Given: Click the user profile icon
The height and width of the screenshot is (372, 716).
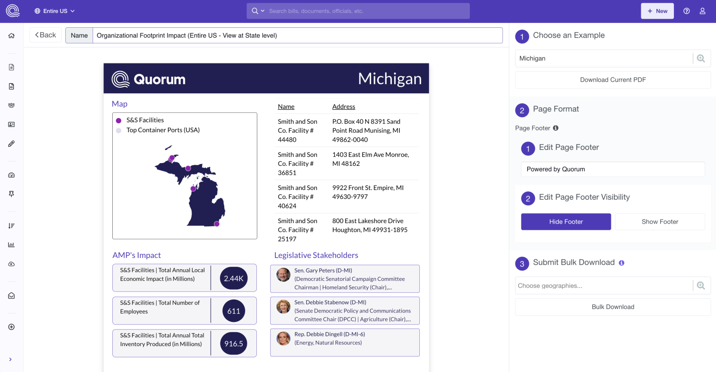Looking at the screenshot, I should pyautogui.click(x=703, y=11).
